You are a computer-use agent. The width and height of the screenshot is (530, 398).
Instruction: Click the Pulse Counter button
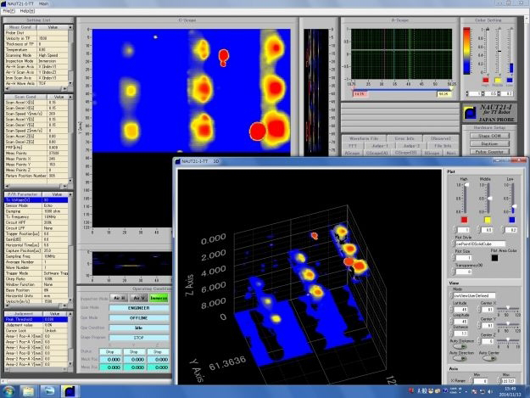(494, 150)
